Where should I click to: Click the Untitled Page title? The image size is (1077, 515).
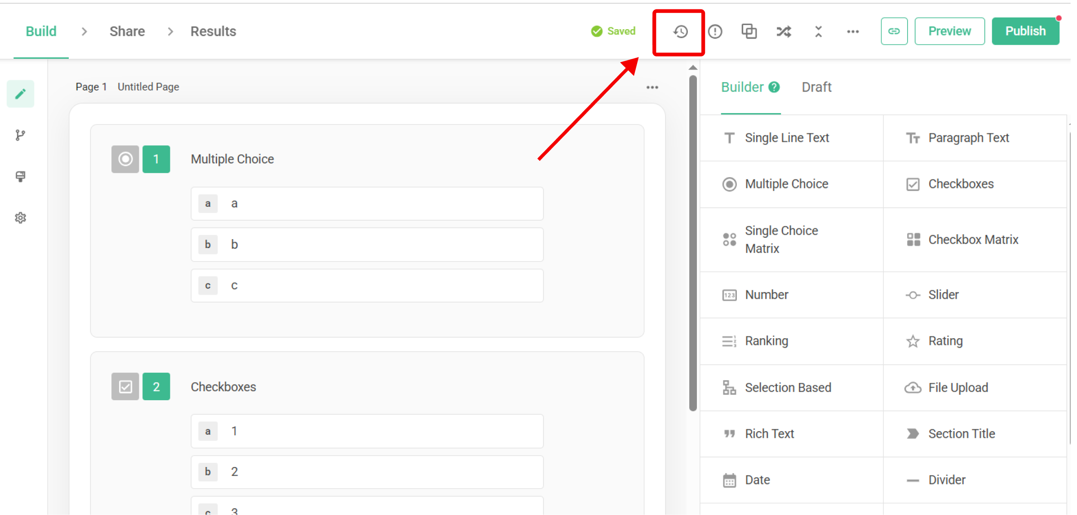(x=148, y=87)
